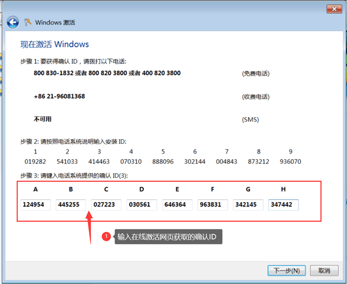Focus confirmation ID field H containing 347442
Image resolution: width=347 pixels, height=284 pixels.
283,205
